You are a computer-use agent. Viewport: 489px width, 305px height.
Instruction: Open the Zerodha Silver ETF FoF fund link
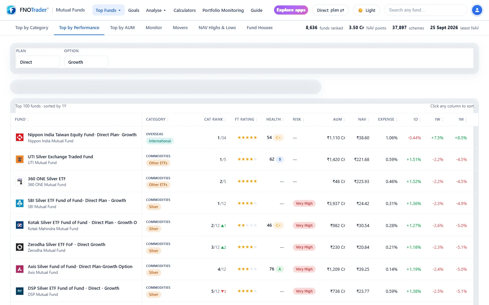pyautogui.click(x=67, y=244)
